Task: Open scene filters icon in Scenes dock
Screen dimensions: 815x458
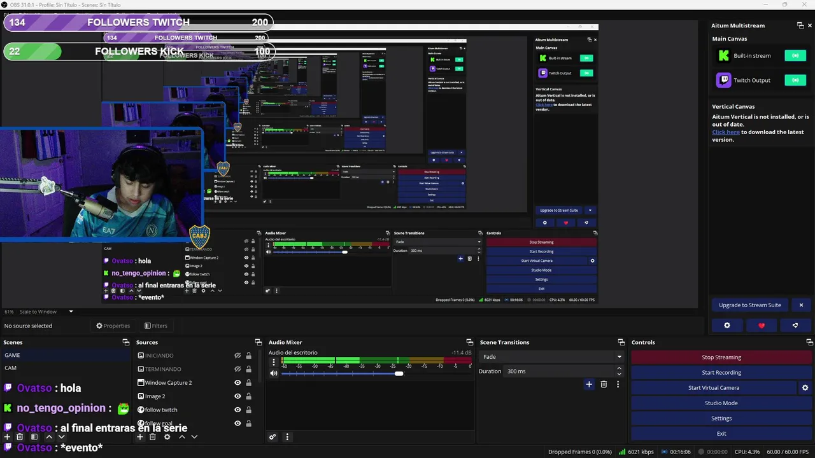Action: (34, 437)
